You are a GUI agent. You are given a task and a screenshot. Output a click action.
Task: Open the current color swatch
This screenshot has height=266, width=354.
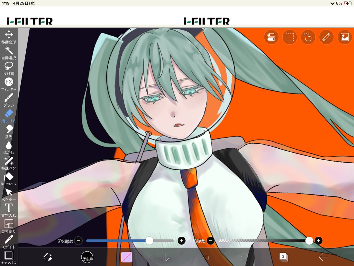127,257
